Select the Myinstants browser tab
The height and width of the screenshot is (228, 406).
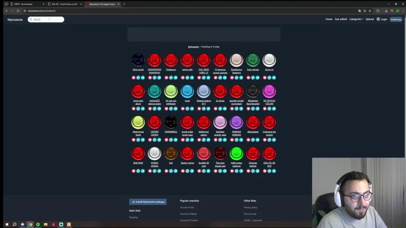[x=102, y=4]
